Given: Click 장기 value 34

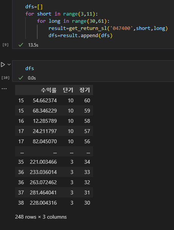Looking at the screenshot, I should click(x=87, y=162).
